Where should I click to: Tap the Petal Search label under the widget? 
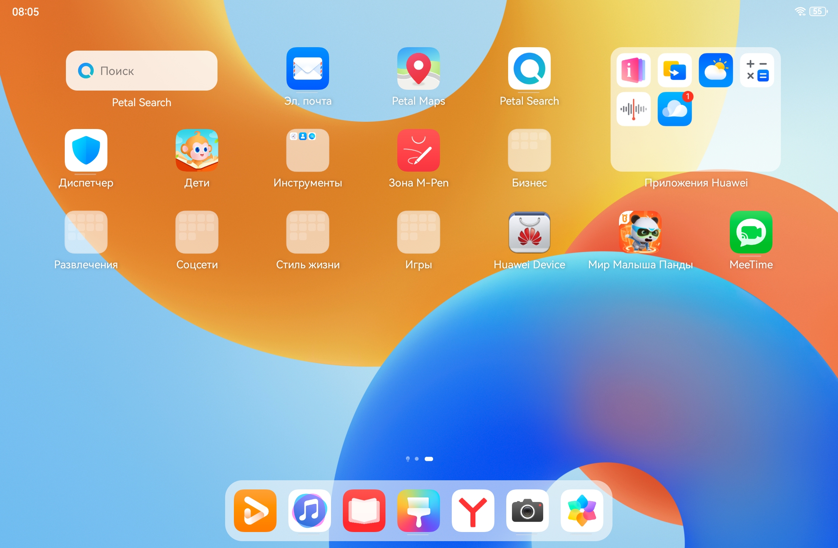(142, 102)
